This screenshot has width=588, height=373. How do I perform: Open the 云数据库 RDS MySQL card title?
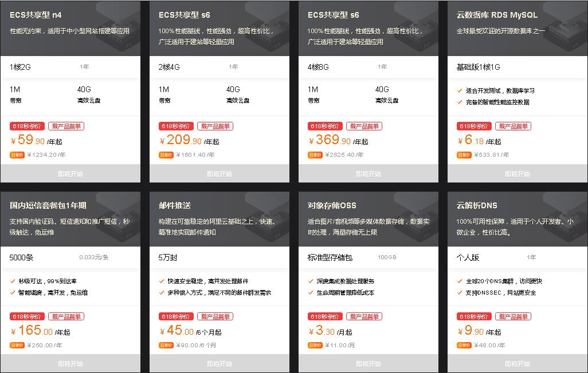[x=497, y=15]
